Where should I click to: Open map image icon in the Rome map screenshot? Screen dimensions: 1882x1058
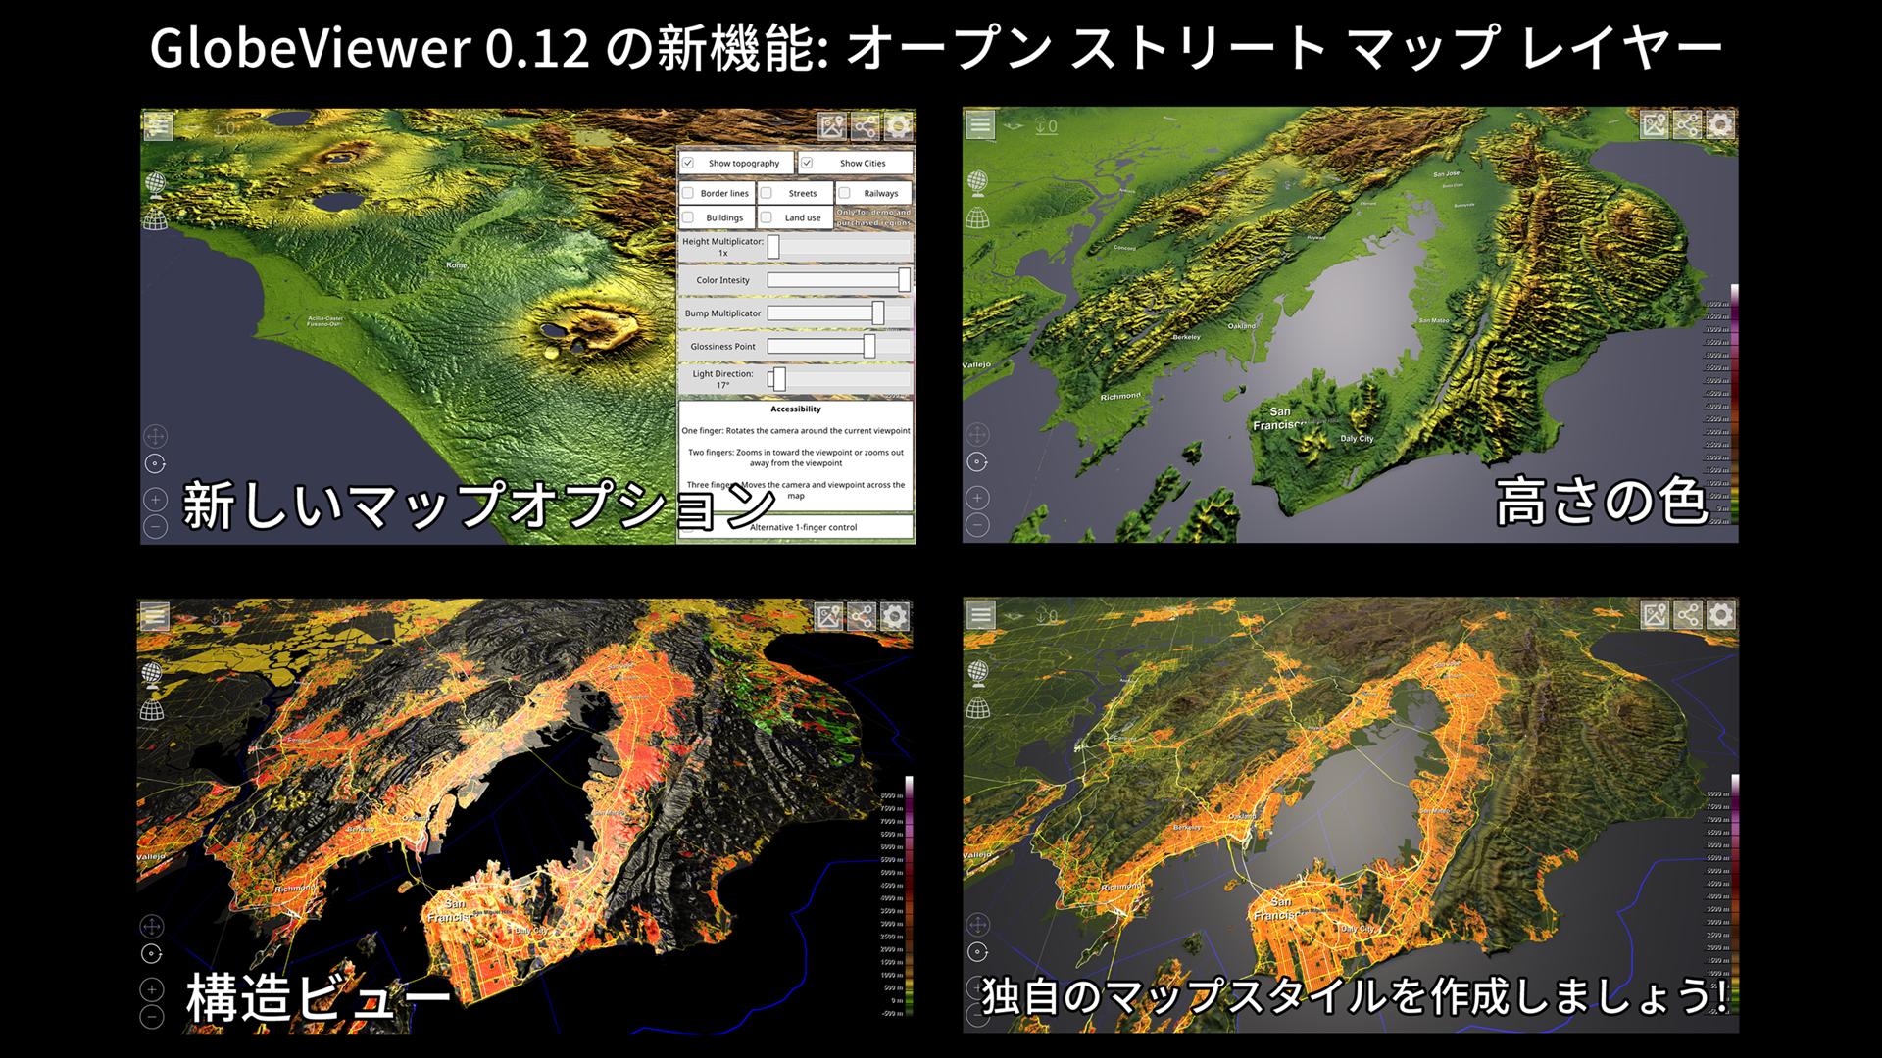pos(832,125)
